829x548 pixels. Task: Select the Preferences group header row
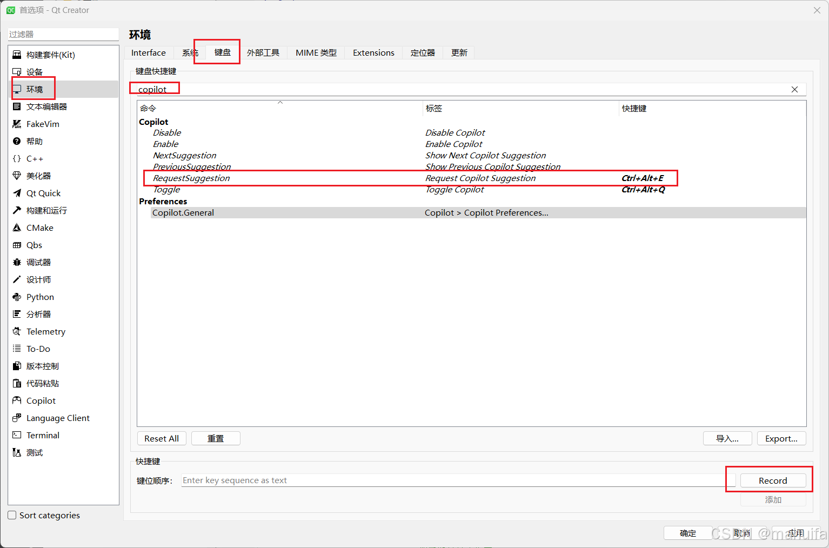coord(471,201)
